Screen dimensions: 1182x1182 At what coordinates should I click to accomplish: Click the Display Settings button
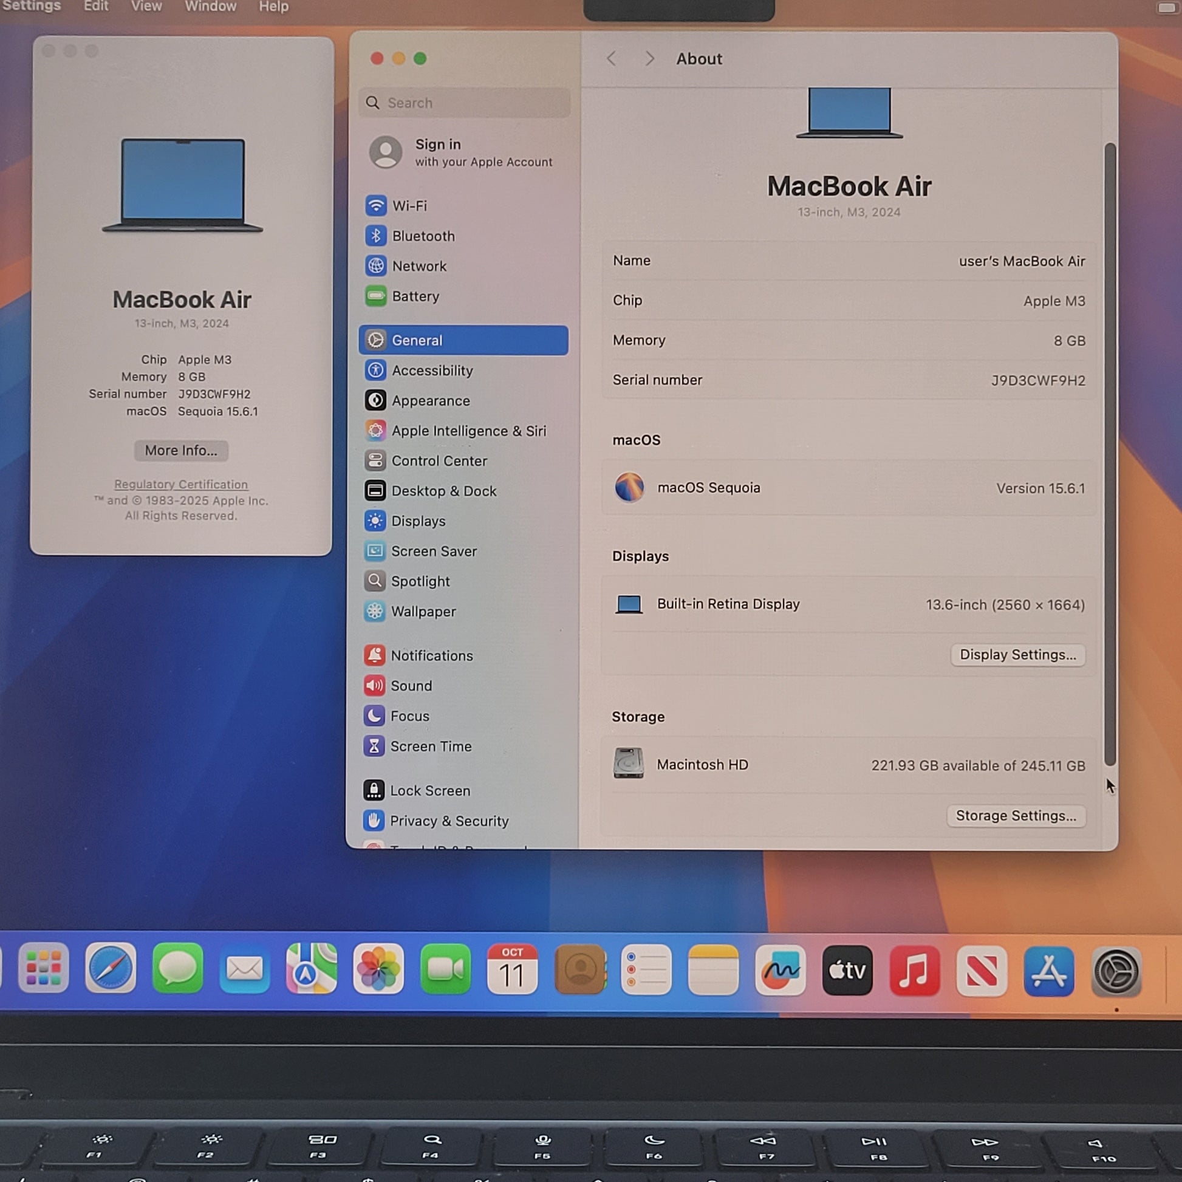coord(1017,655)
